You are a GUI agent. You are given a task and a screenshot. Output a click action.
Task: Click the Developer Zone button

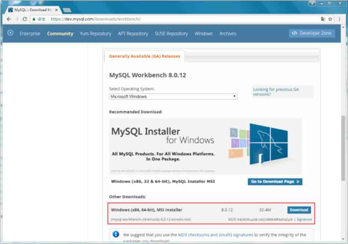point(312,33)
